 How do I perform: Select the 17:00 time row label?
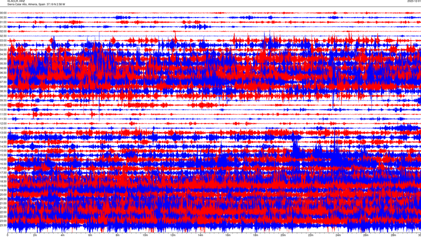click(x=3, y=168)
